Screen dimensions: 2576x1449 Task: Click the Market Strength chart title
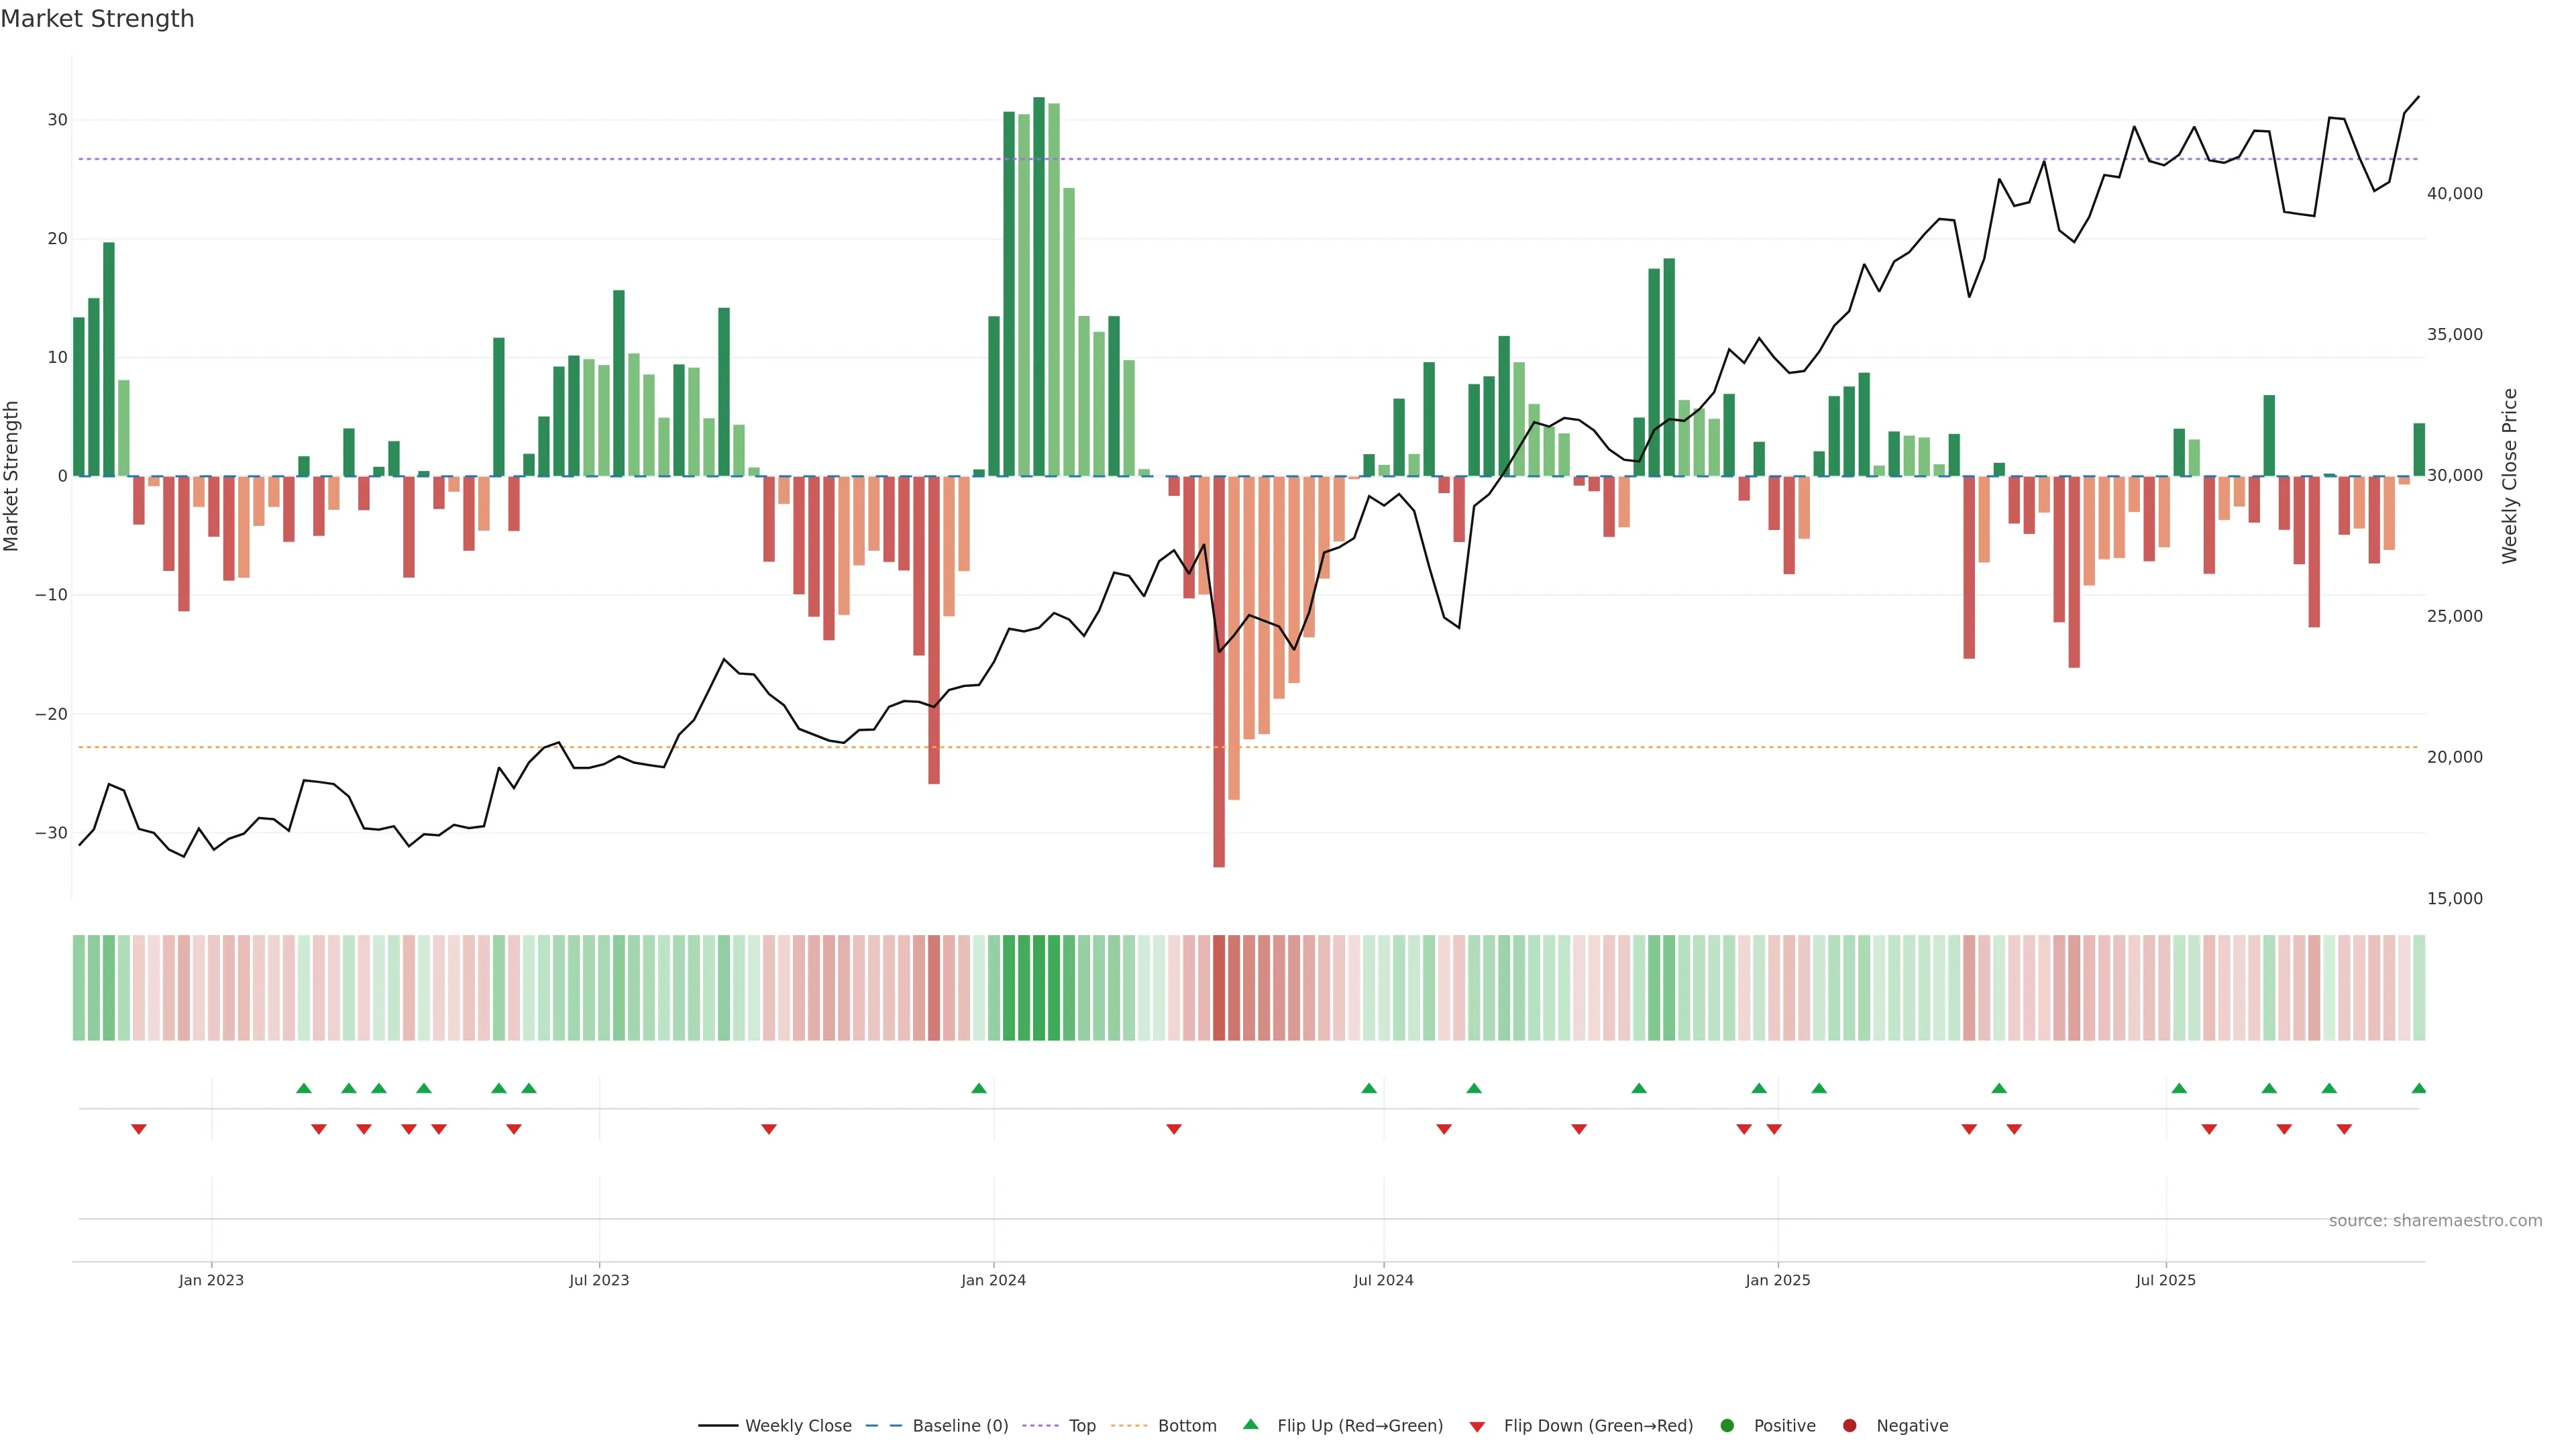97,19
